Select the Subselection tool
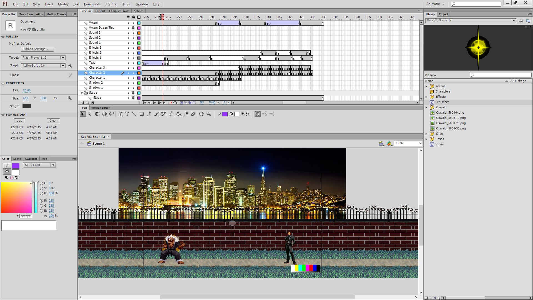 pos(90,114)
